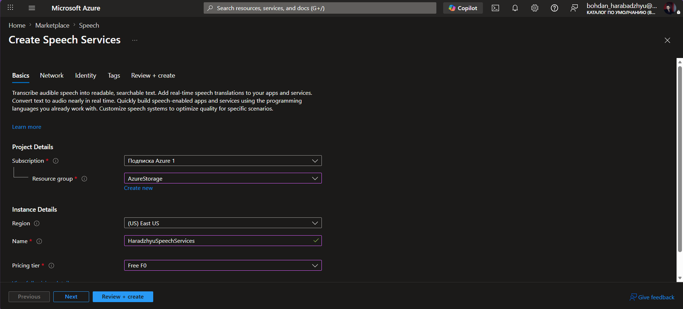
Task: Expand the Region dropdown showing East US
Action: coord(223,223)
